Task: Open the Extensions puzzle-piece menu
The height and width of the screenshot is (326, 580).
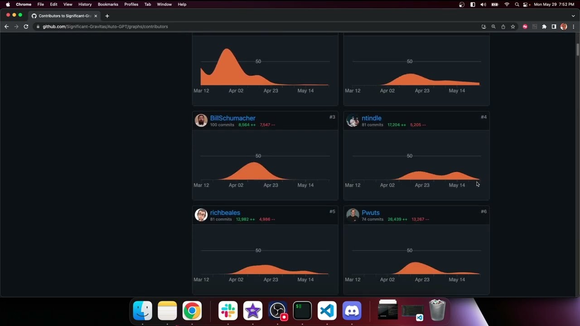Action: 544,27
